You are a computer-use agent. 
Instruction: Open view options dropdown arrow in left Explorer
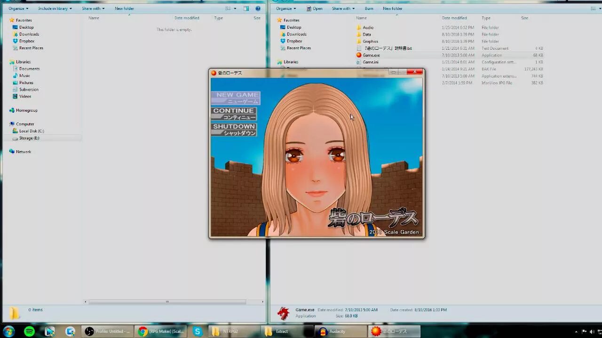234,8
